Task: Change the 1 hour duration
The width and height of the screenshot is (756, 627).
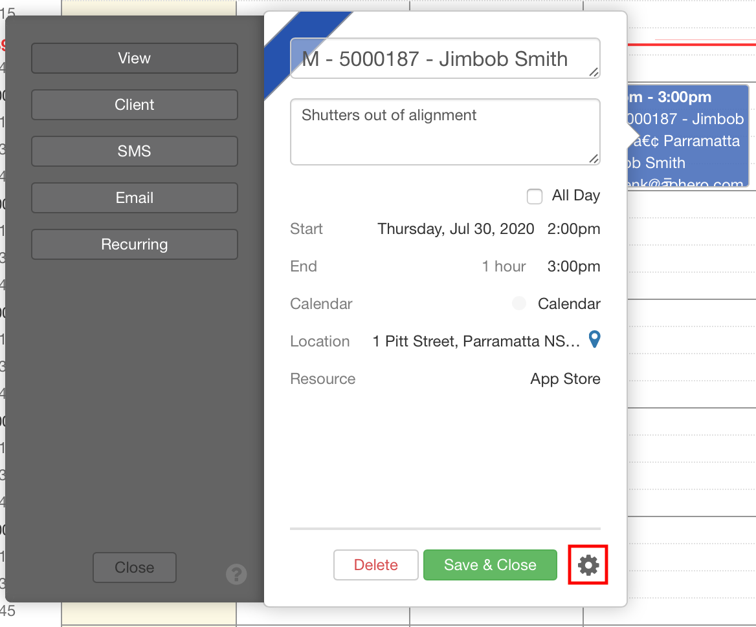Action: pyautogui.click(x=504, y=266)
